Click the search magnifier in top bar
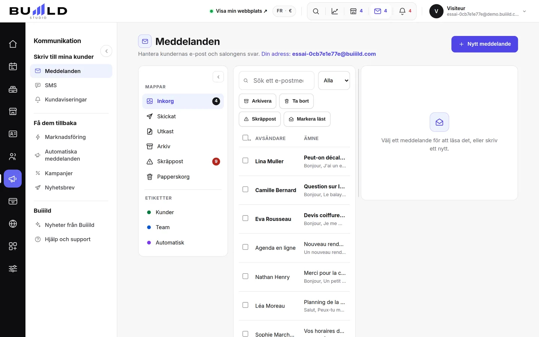This screenshot has width=539, height=337. pyautogui.click(x=316, y=11)
